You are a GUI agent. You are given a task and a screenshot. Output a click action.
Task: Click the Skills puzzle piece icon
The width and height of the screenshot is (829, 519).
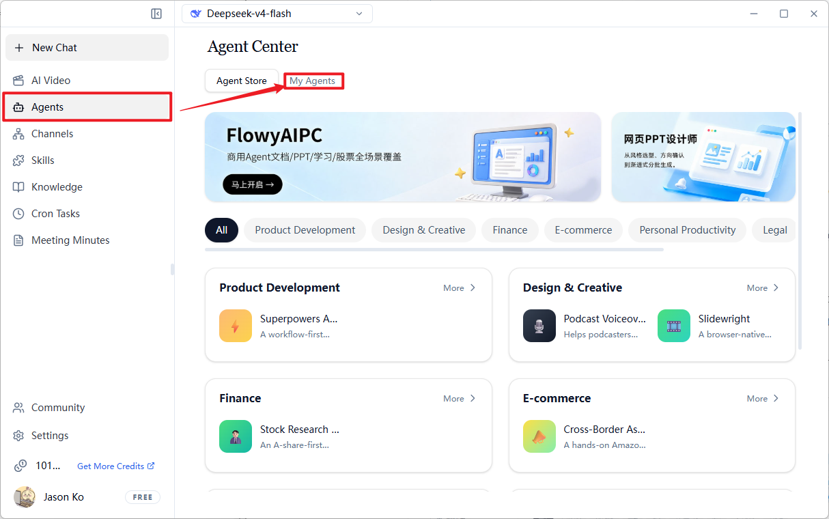click(18, 160)
